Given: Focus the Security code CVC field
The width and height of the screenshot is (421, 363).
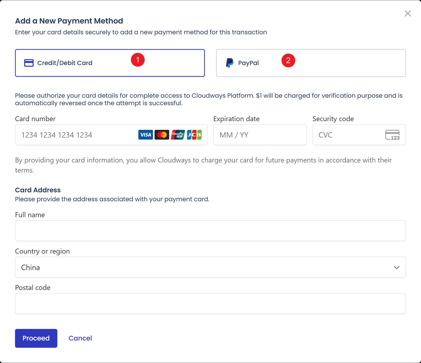Looking at the screenshot, I should click(x=348, y=135).
